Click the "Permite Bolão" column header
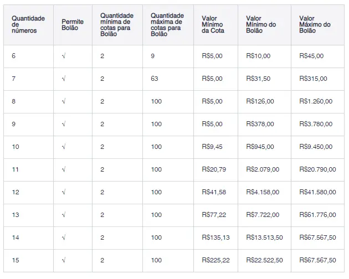This screenshot has height=279, width=349. 73,25
